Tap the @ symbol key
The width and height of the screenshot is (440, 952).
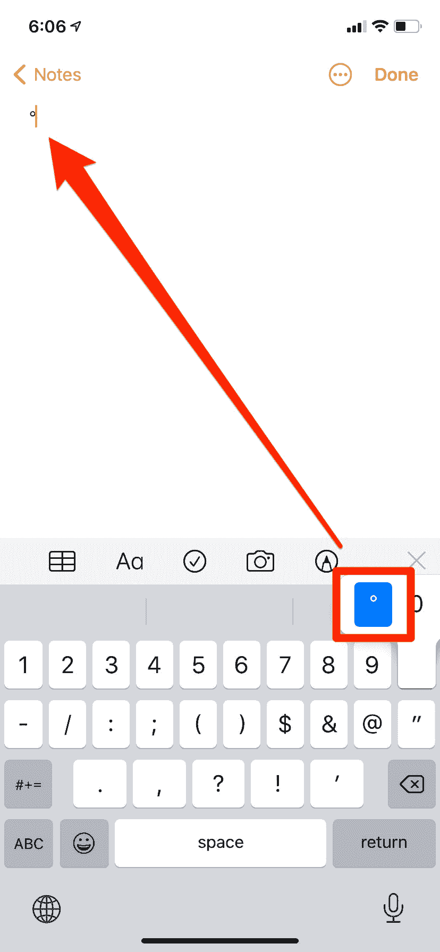tap(372, 724)
